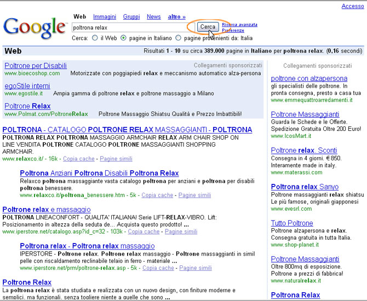Focus the search box containing 'poltrona relax'
This screenshot has width=367, height=301.
tap(133, 27)
